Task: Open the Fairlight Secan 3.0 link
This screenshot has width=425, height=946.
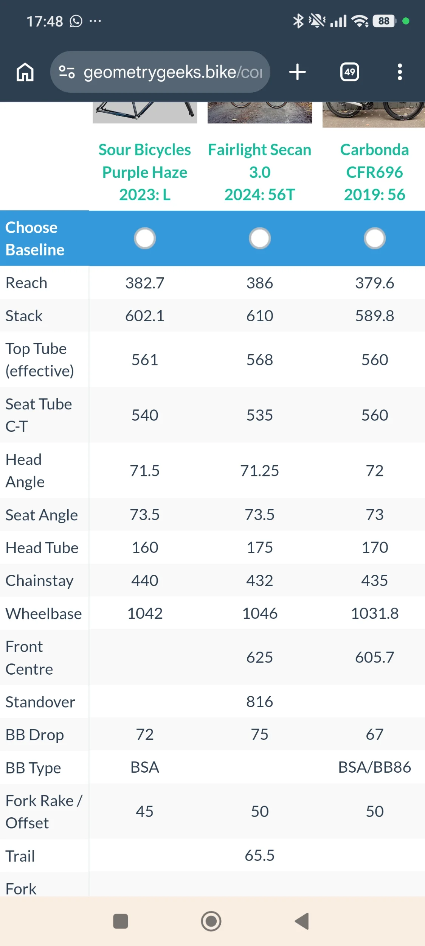Action: tap(260, 172)
